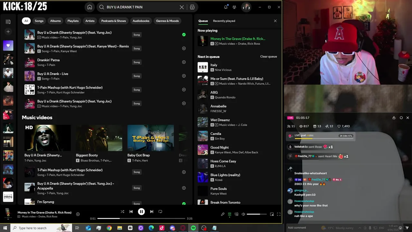The height and width of the screenshot is (232, 412).
Task: Open Friend Activity icon in top bar
Action: 234,7
